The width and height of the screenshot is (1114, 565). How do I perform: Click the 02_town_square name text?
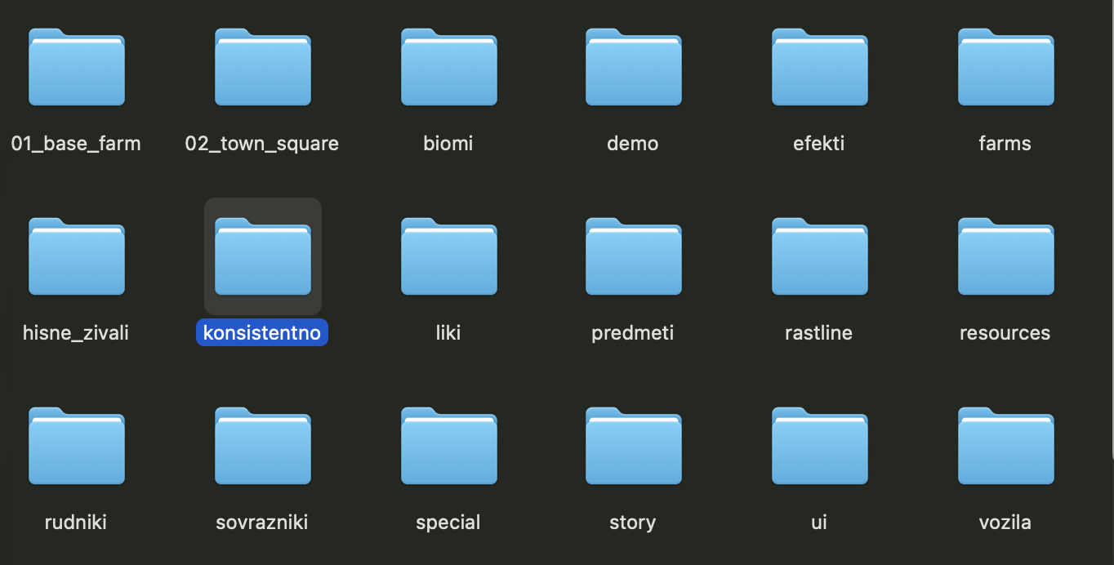[x=262, y=144]
